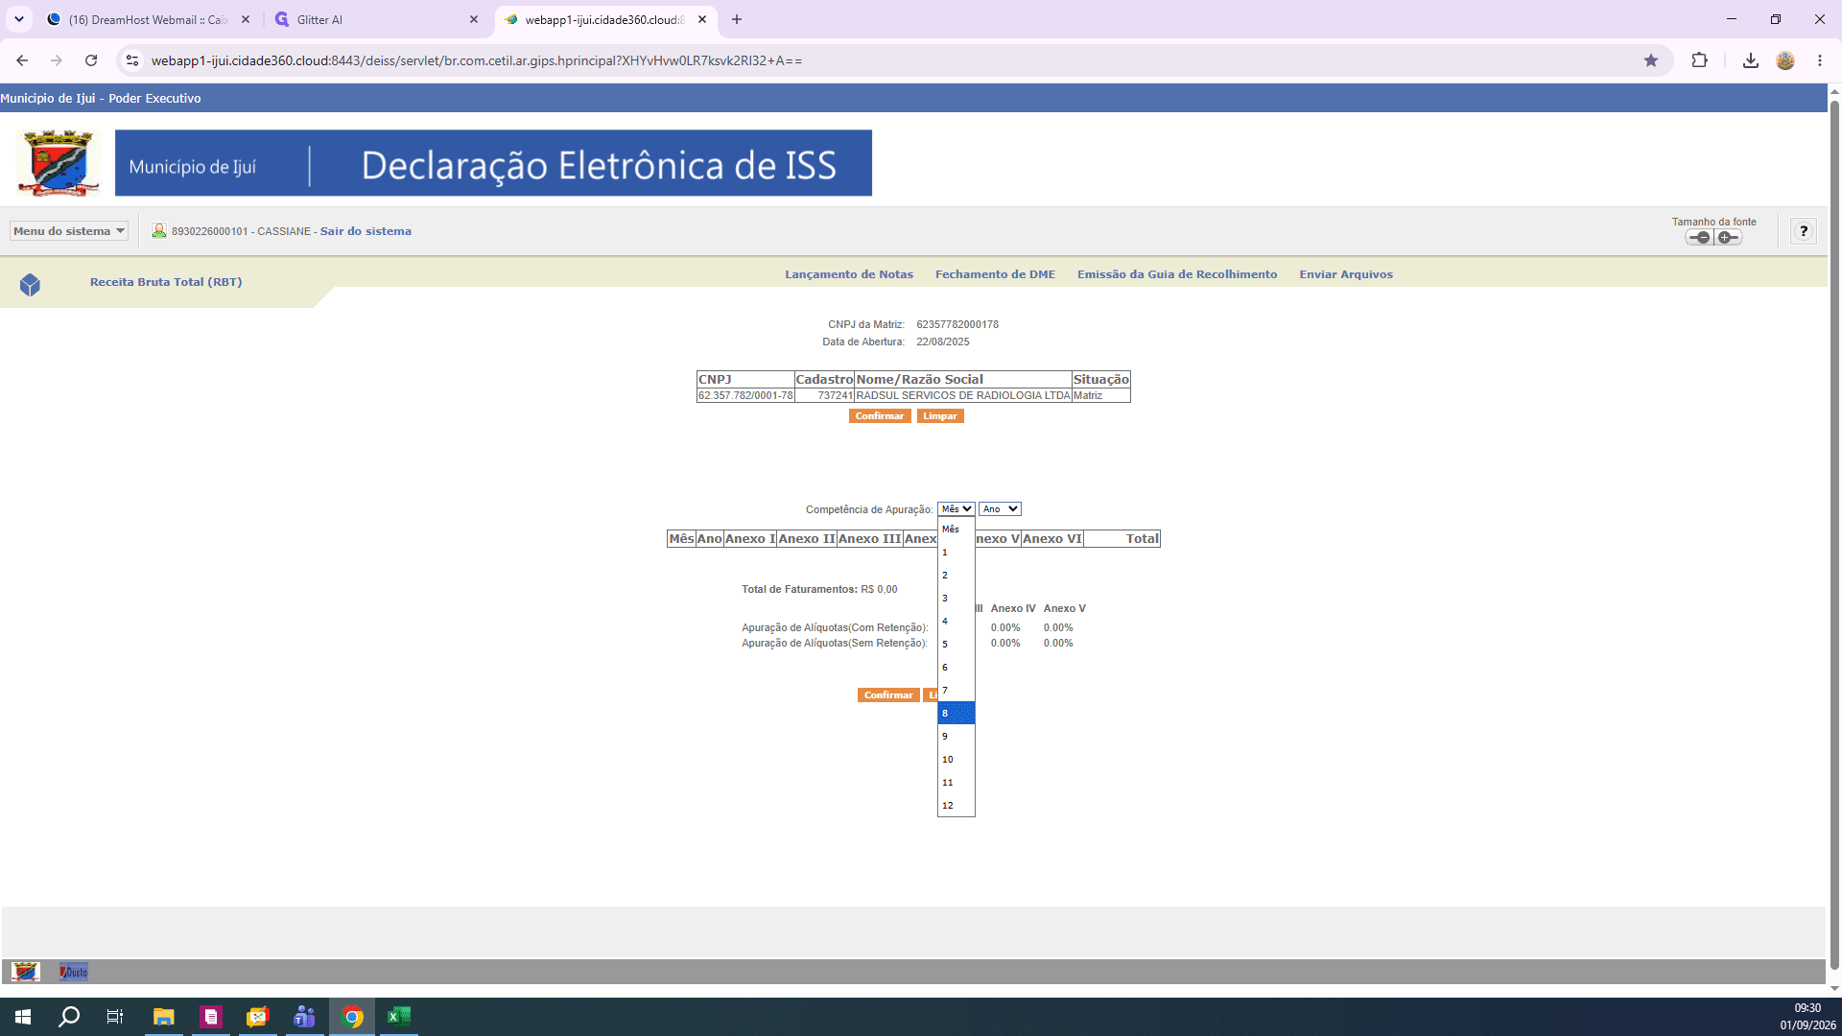Open Windows Start menu
This screenshot has width=1842, height=1036.
(x=23, y=1017)
